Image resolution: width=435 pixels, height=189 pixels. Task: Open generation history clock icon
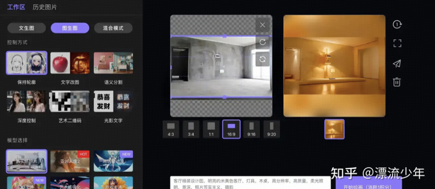(x=397, y=25)
